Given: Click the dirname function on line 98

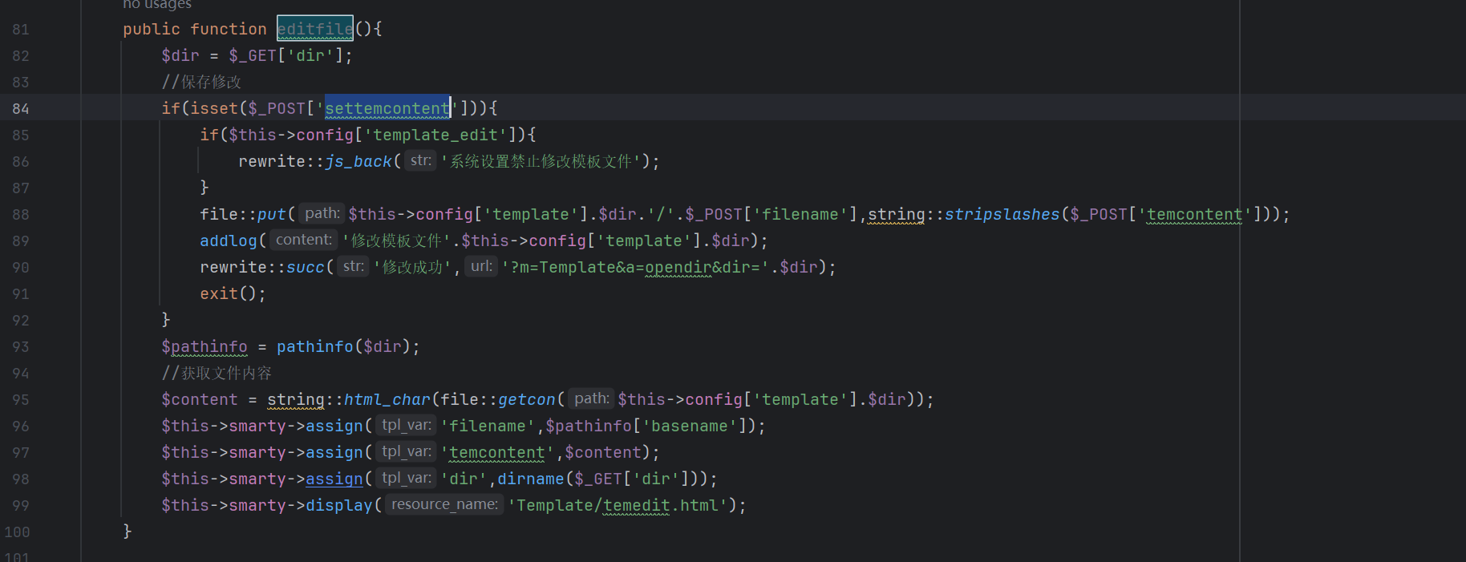Looking at the screenshot, I should pyautogui.click(x=531, y=479).
